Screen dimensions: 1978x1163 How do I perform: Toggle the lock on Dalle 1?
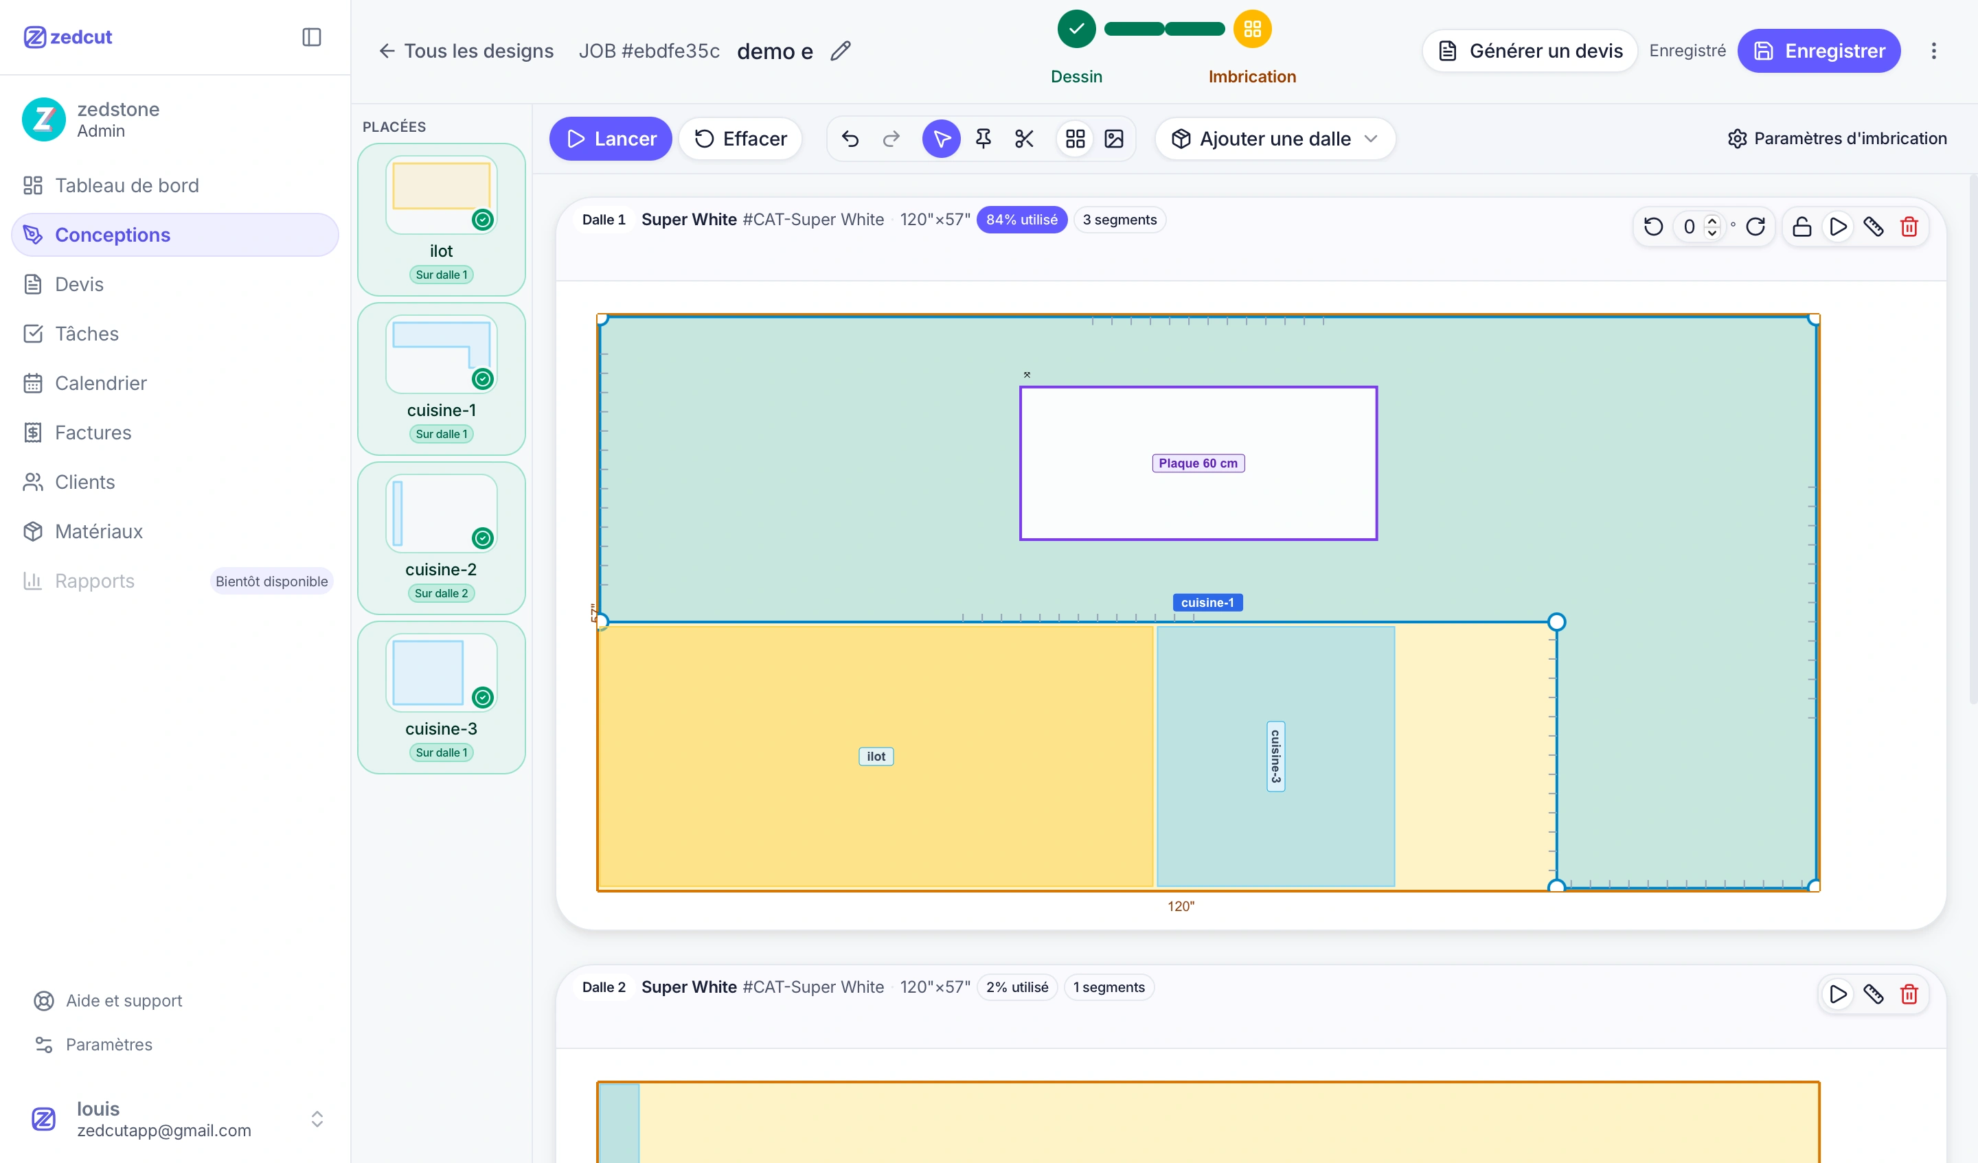click(x=1802, y=227)
